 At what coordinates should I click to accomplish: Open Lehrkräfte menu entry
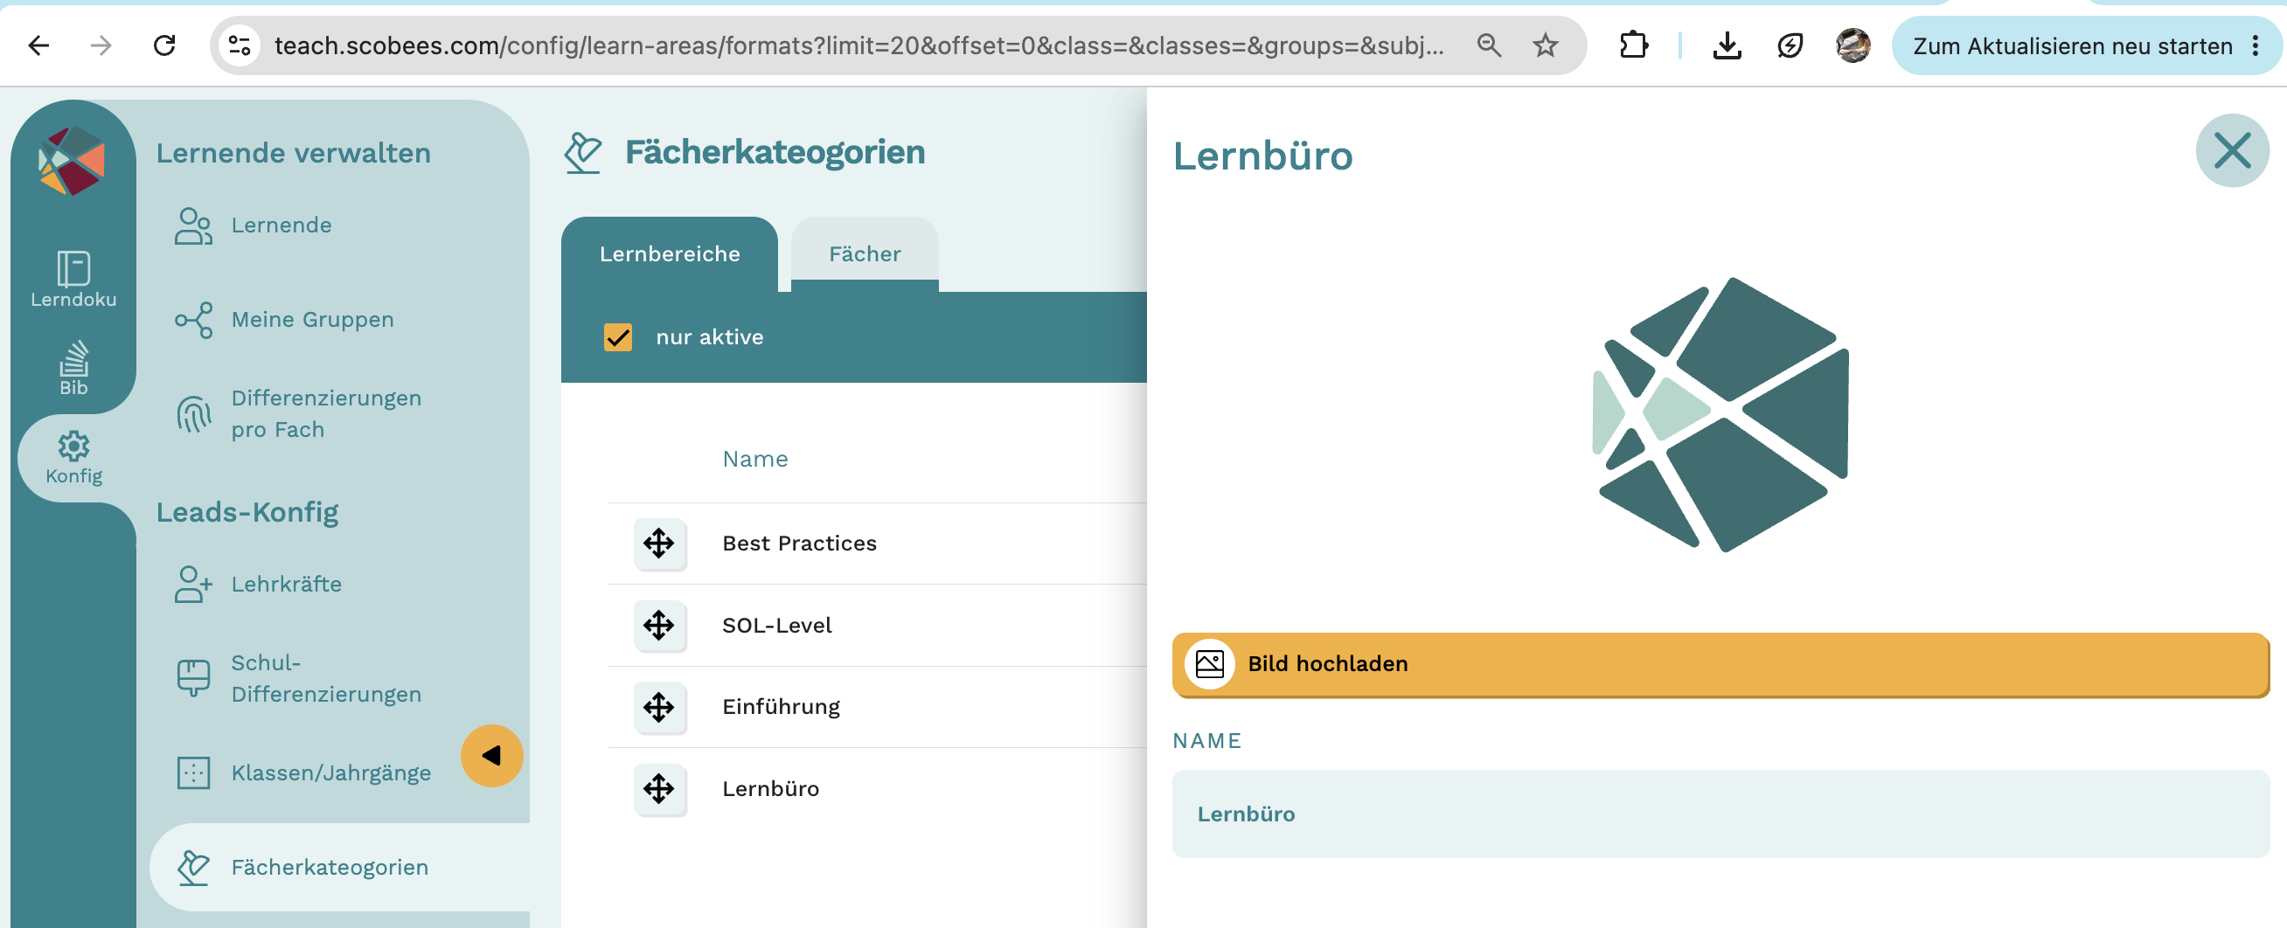tap(259, 584)
